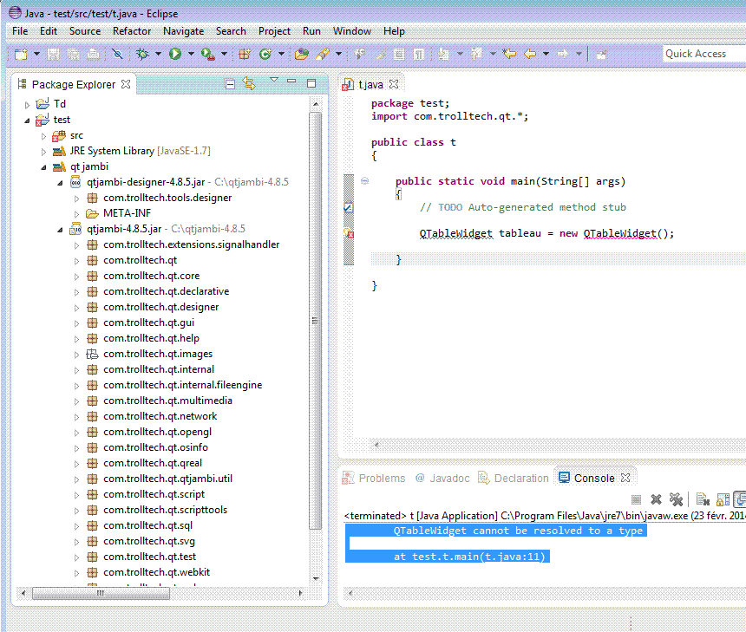The width and height of the screenshot is (746, 632).
Task: Minimize the Package Explorer view
Action: point(291,81)
